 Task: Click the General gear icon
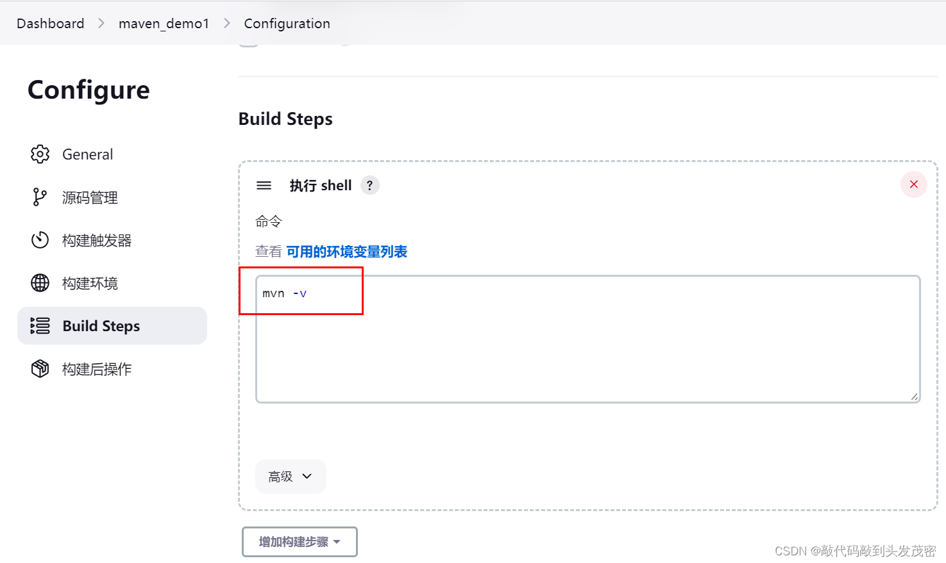tap(40, 154)
